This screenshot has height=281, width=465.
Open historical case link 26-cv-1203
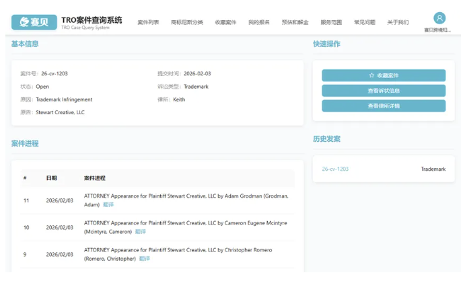[x=335, y=169]
